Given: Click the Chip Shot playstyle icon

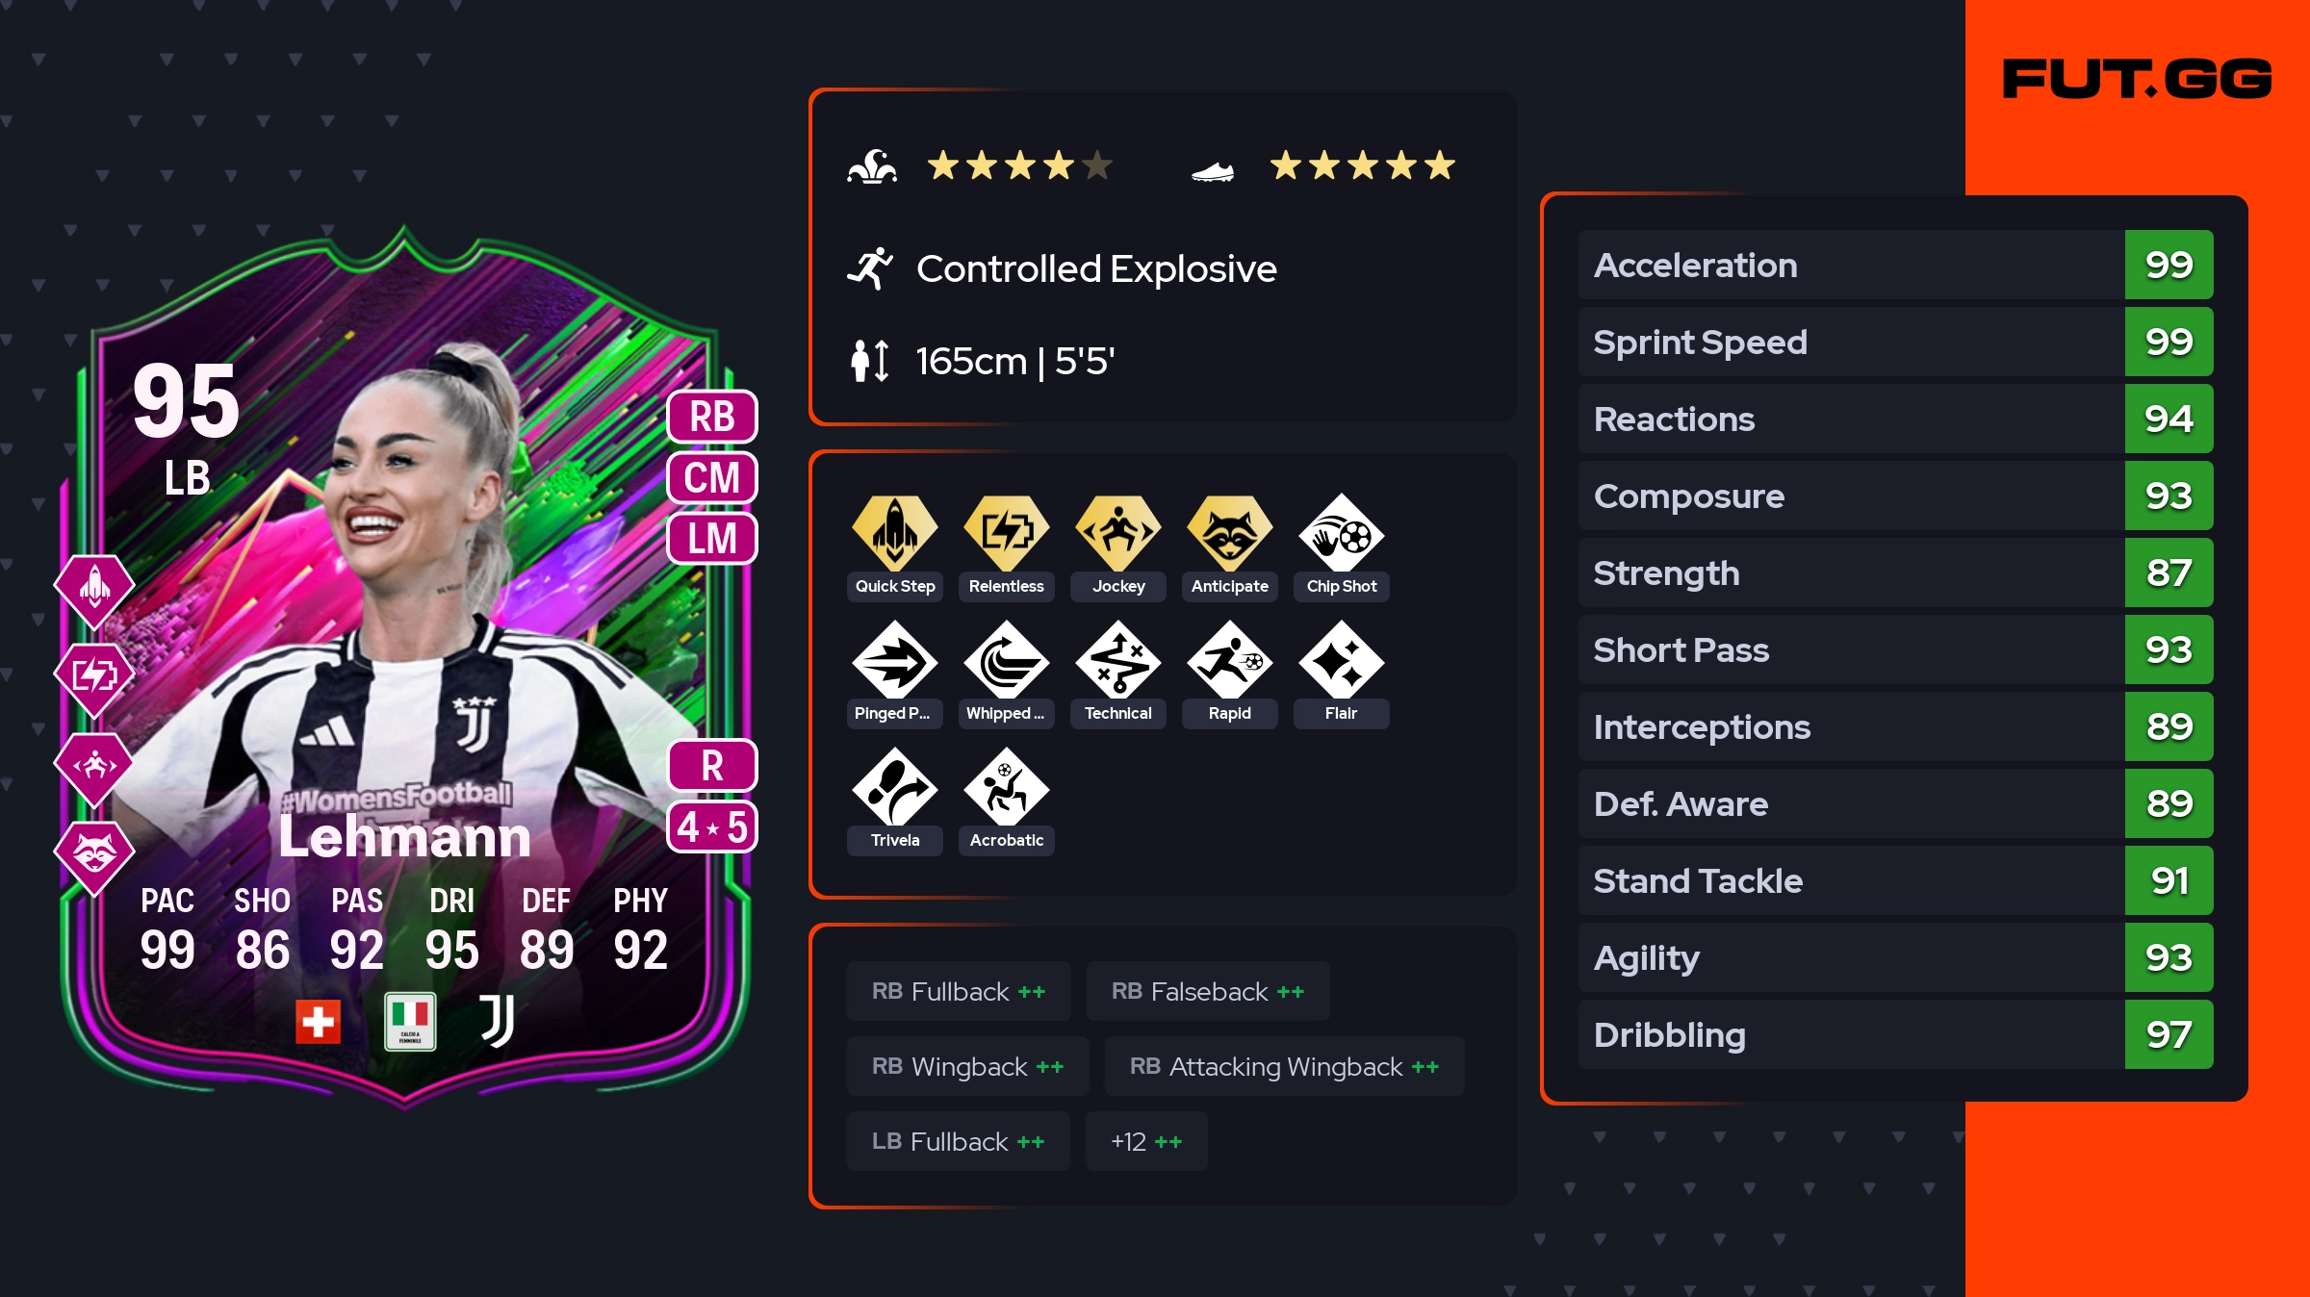Looking at the screenshot, I should point(1342,533).
